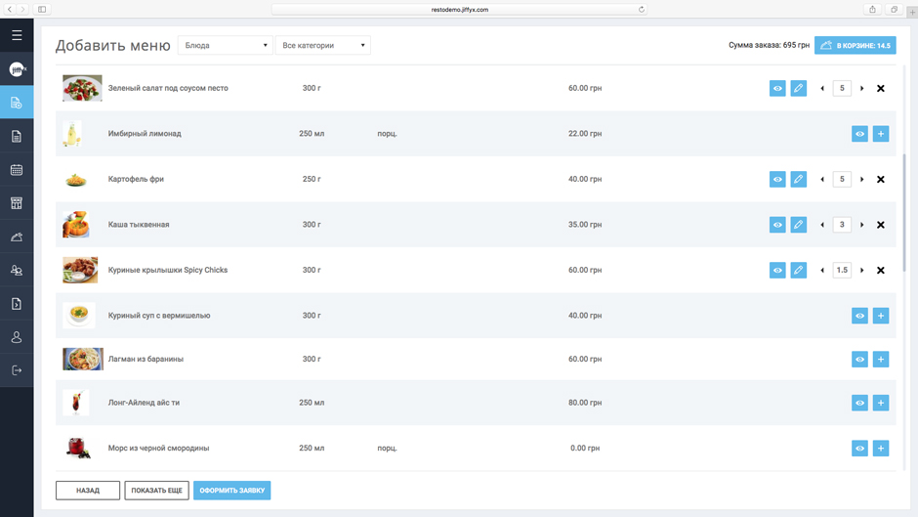Remove Каша тыквенная from the order
Screen dimensions: 918x517
click(x=880, y=225)
